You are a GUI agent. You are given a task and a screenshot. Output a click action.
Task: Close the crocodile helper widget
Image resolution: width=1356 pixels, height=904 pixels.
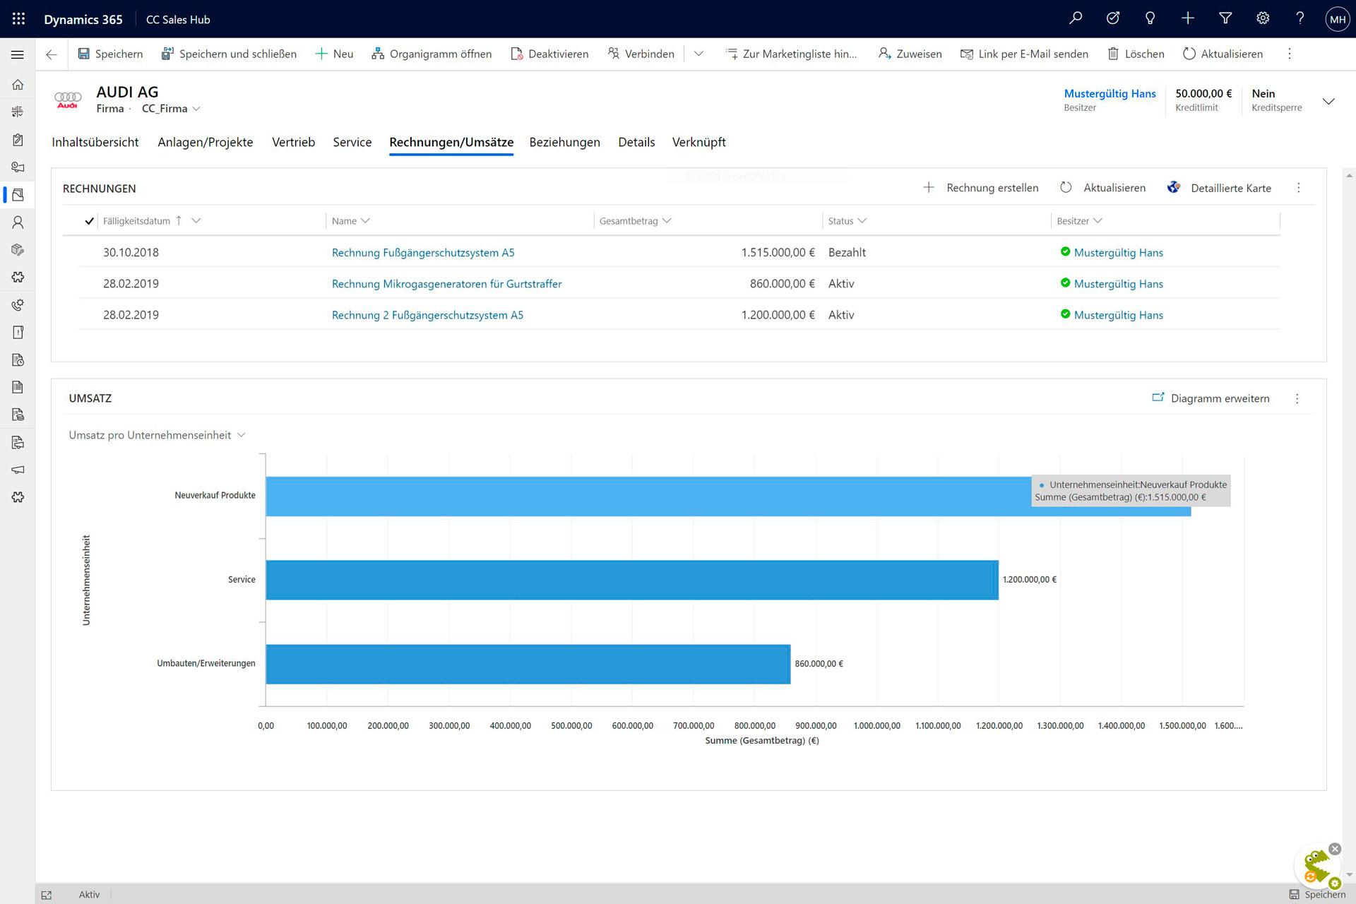coord(1335,849)
